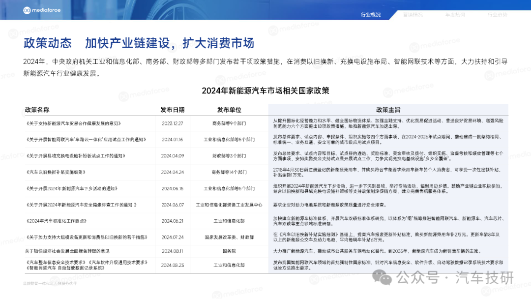Click summary about 2024年新能源汽车下乡活动 activities
The height and width of the screenshot is (299, 531).
click(388, 189)
